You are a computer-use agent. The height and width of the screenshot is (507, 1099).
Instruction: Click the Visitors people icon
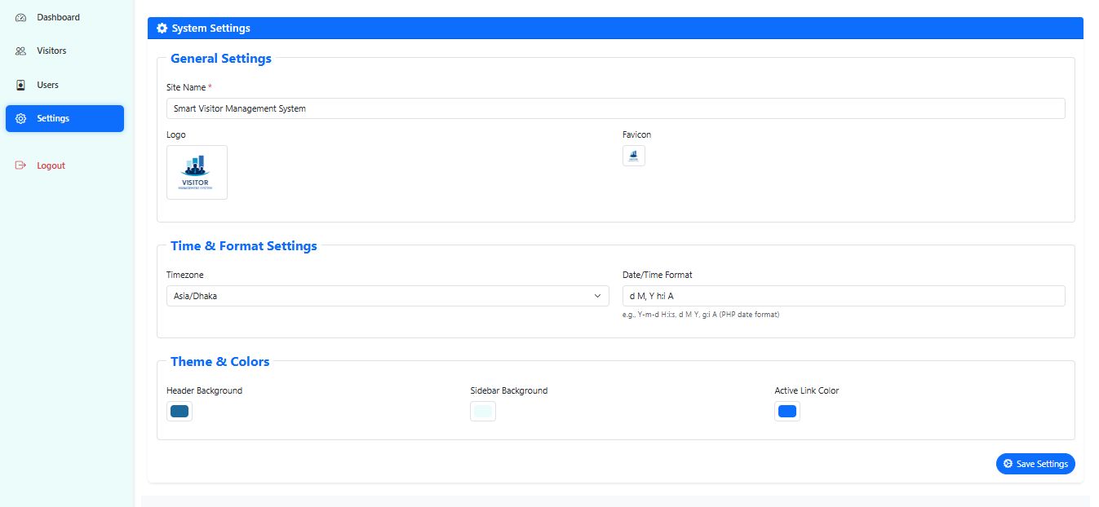tap(21, 51)
